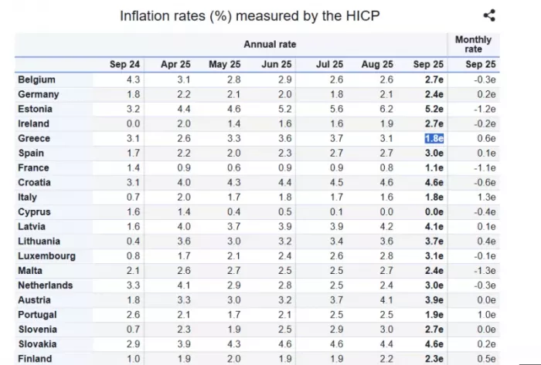Click the Croatia row label

point(34,182)
